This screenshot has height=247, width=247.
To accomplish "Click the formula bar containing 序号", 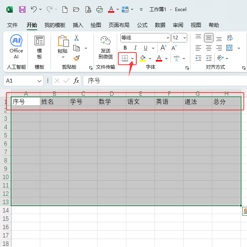I will (x=165, y=81).
